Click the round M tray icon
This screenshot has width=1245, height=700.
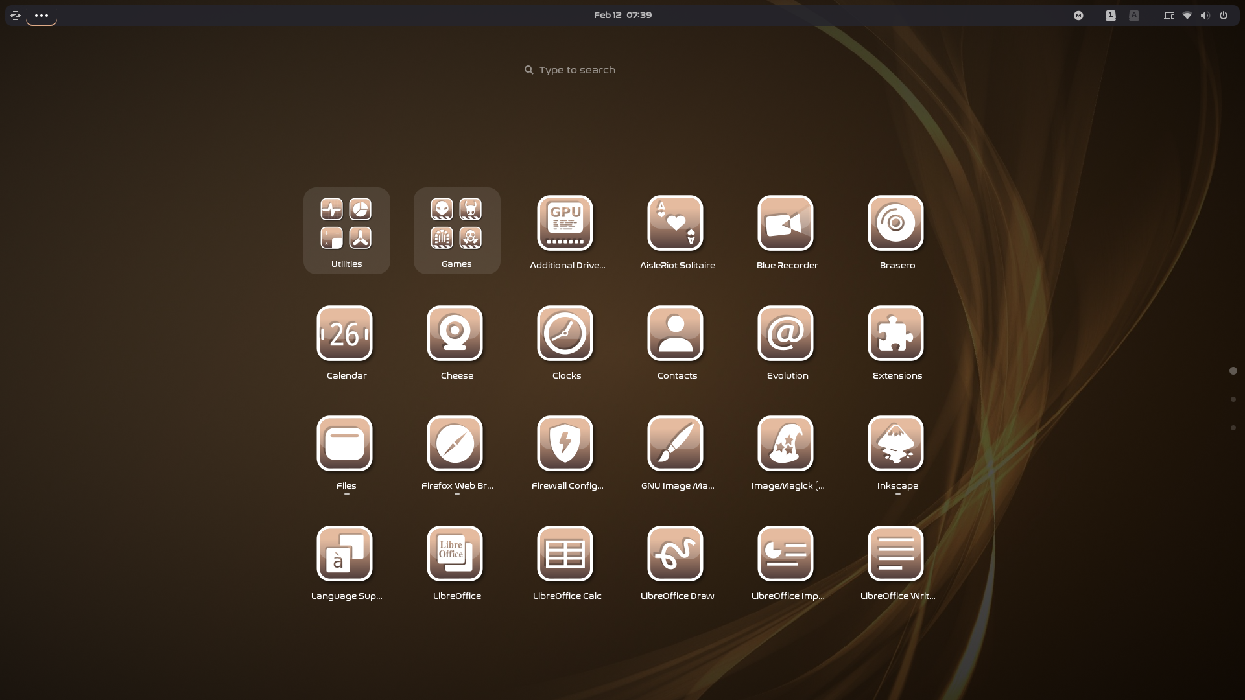coord(1078,16)
